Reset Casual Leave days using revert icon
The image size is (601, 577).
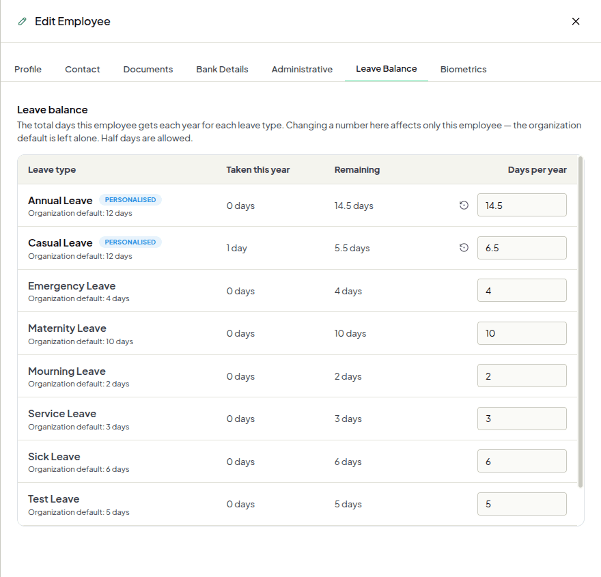tap(464, 248)
